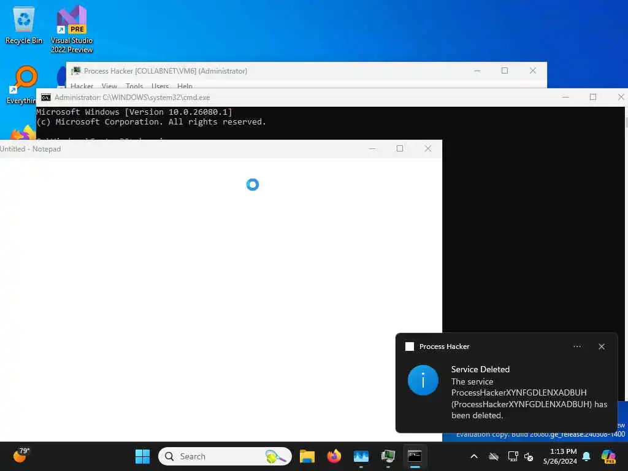Minimize the Process Hacker window
Image resolution: width=628 pixels, height=471 pixels.
[477, 71]
